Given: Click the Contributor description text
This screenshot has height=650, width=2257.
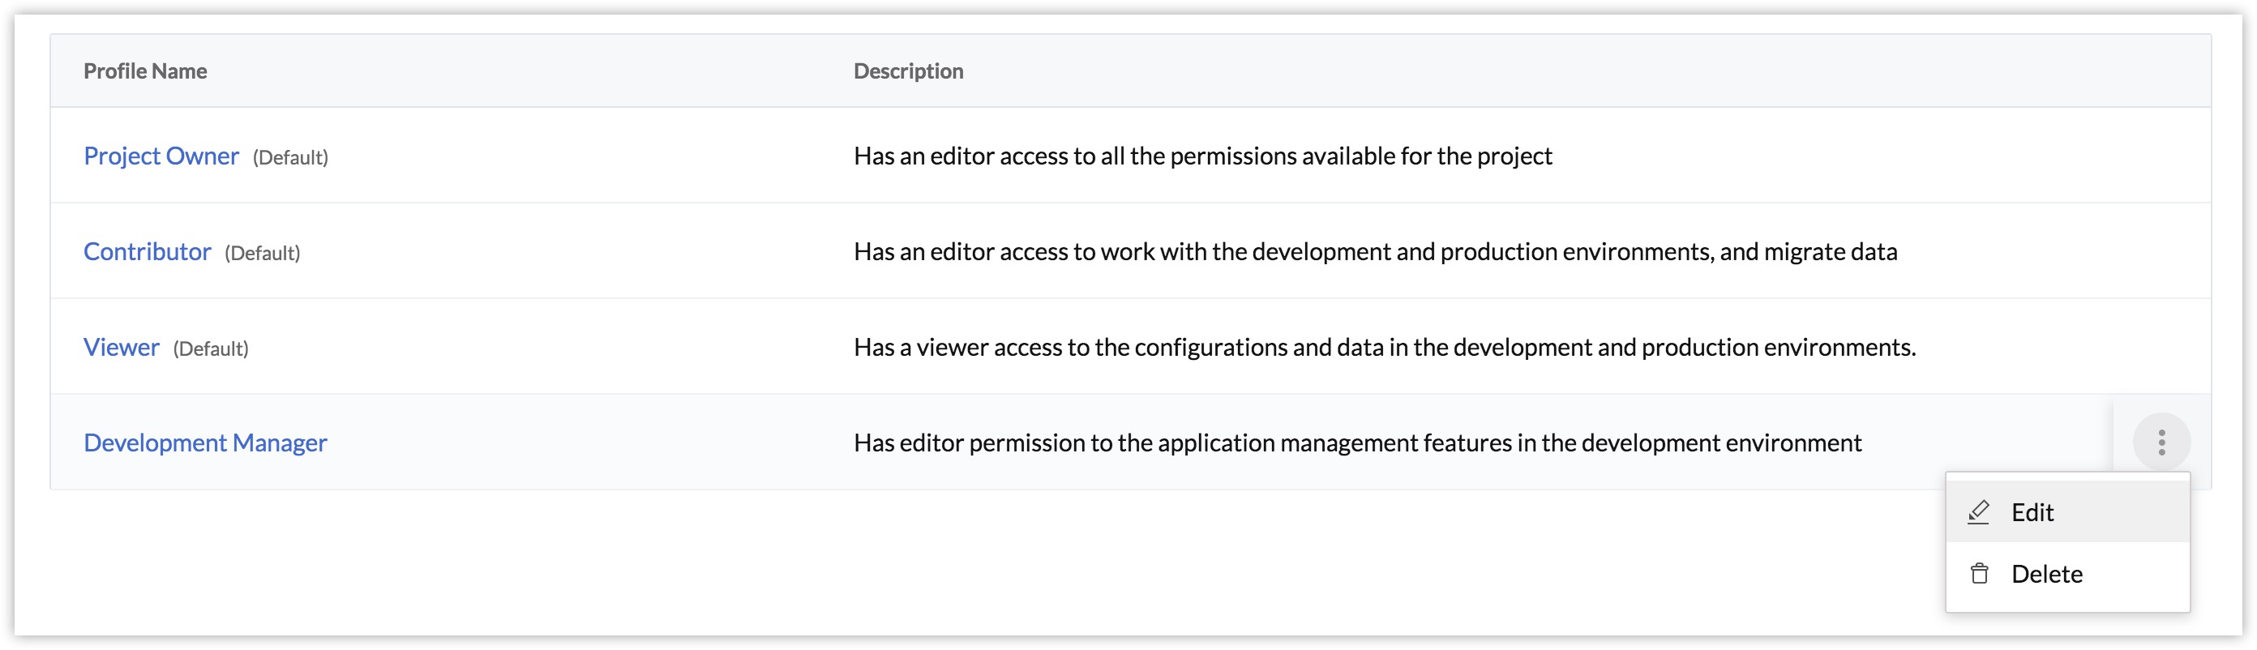Looking at the screenshot, I should coord(1375,251).
